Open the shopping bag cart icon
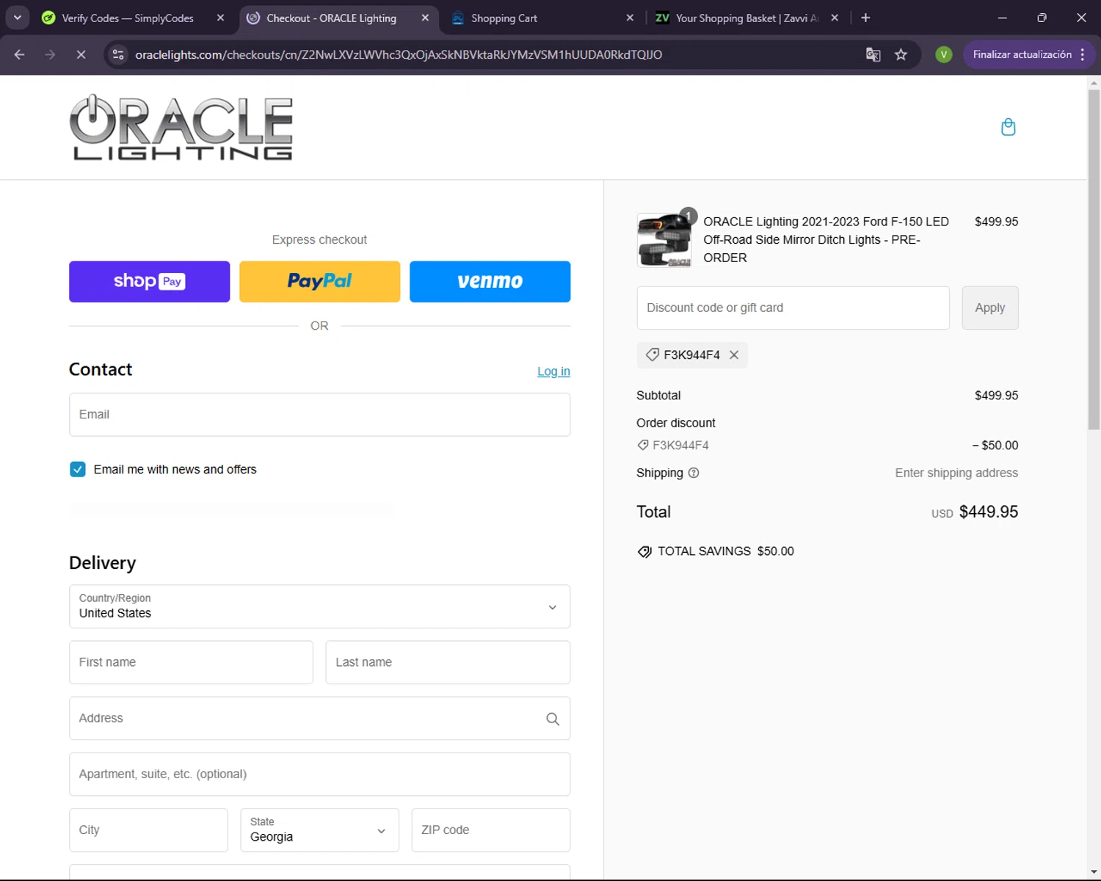 point(1008,127)
